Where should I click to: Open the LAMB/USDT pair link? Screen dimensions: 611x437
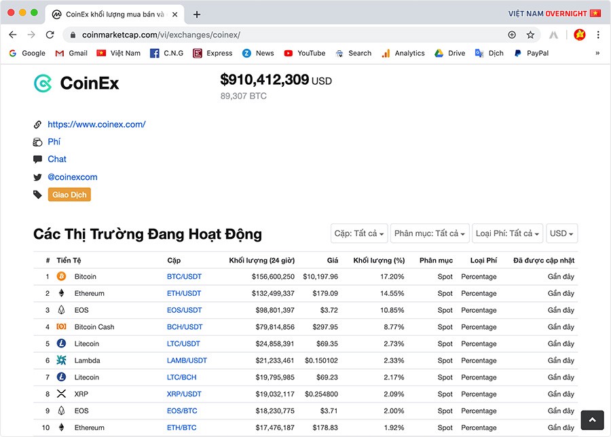tap(187, 360)
